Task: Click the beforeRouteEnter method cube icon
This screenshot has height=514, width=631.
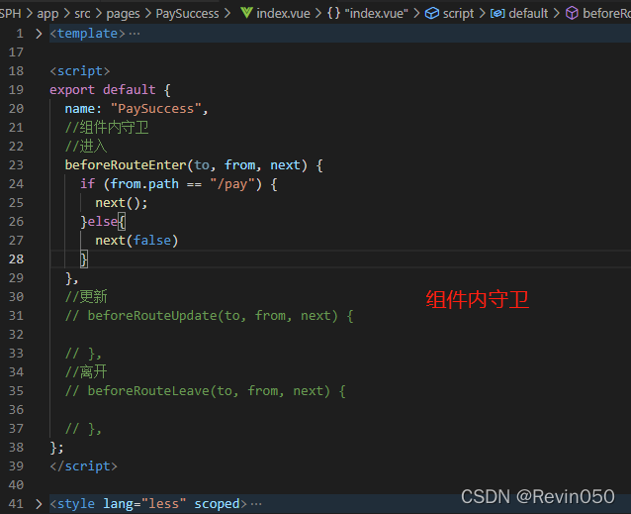Action: click(572, 13)
